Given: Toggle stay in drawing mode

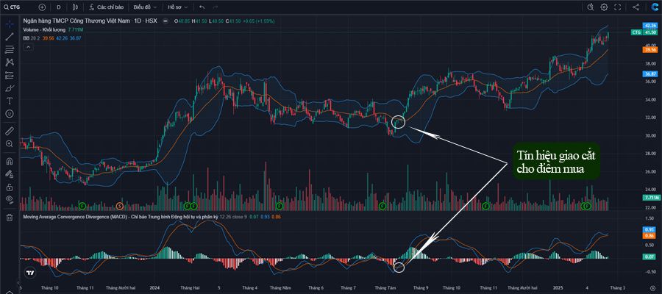Looking at the screenshot, I should (x=10, y=173).
